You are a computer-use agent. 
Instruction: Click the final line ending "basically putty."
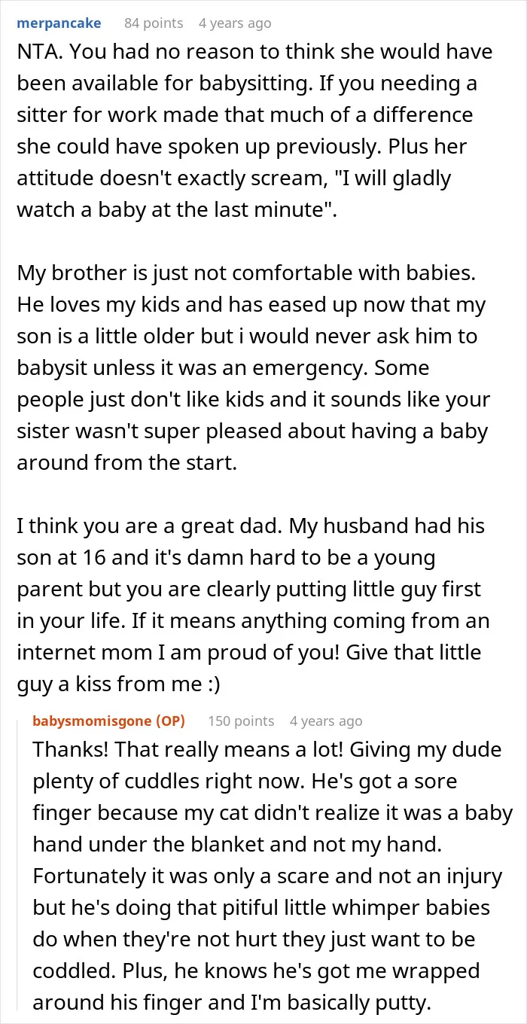[x=263, y=1003]
